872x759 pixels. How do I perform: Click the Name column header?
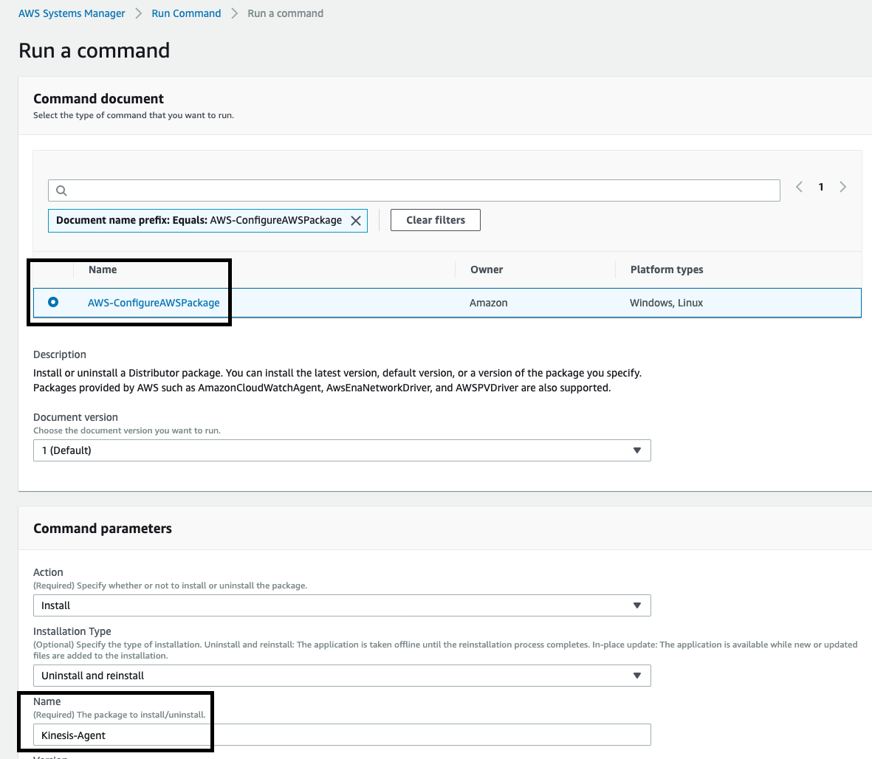pyautogui.click(x=103, y=269)
